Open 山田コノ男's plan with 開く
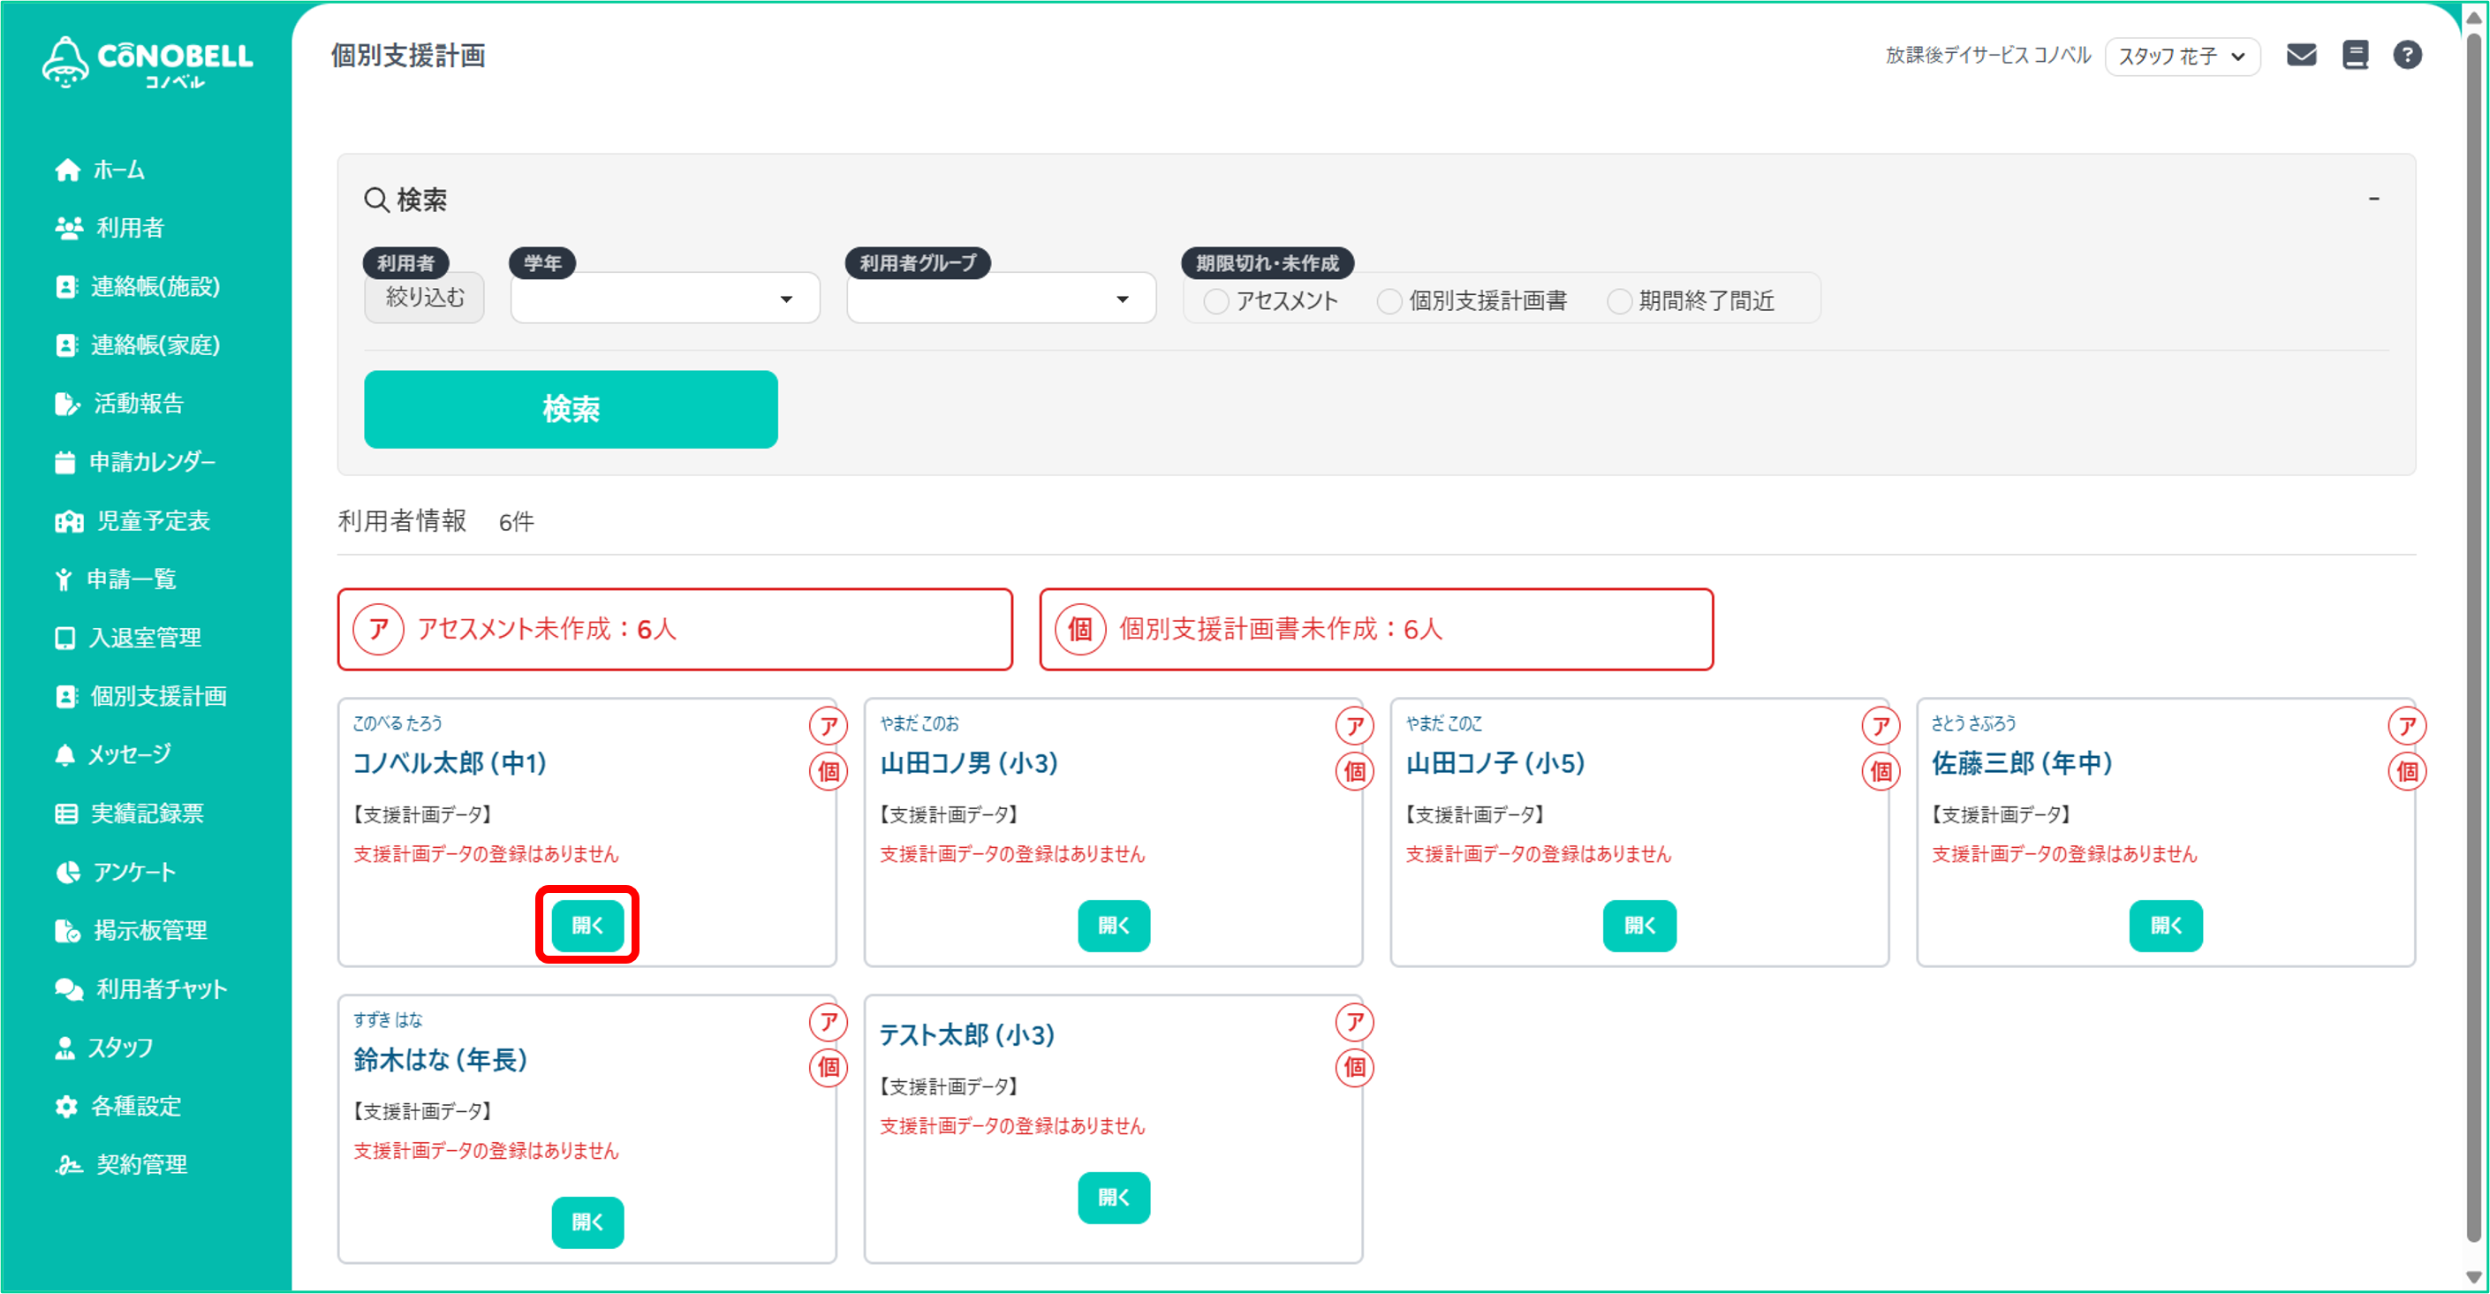Viewport: 2490px width, 1294px height. [1113, 925]
